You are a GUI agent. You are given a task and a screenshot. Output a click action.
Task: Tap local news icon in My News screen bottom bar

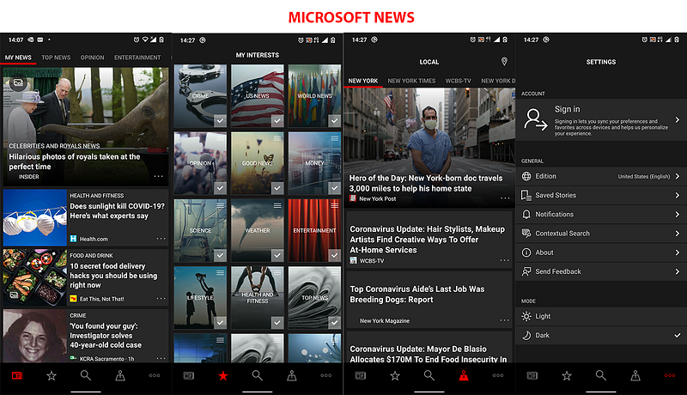point(120,375)
